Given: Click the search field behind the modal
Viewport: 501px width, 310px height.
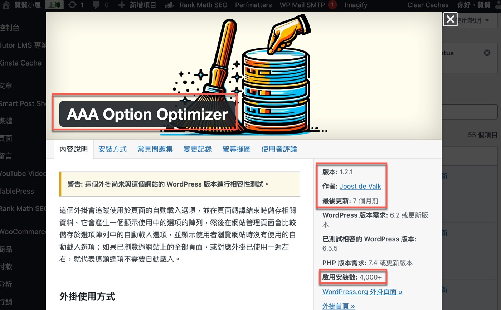Looking at the screenshot, I should point(470,112).
